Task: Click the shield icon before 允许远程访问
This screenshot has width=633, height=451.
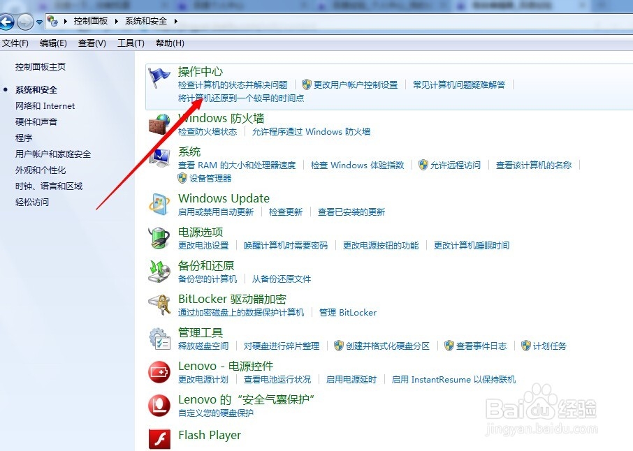Action: click(x=423, y=165)
